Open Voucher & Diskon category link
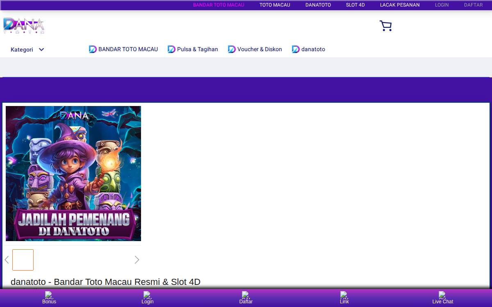The height and width of the screenshot is (307, 492). click(255, 49)
